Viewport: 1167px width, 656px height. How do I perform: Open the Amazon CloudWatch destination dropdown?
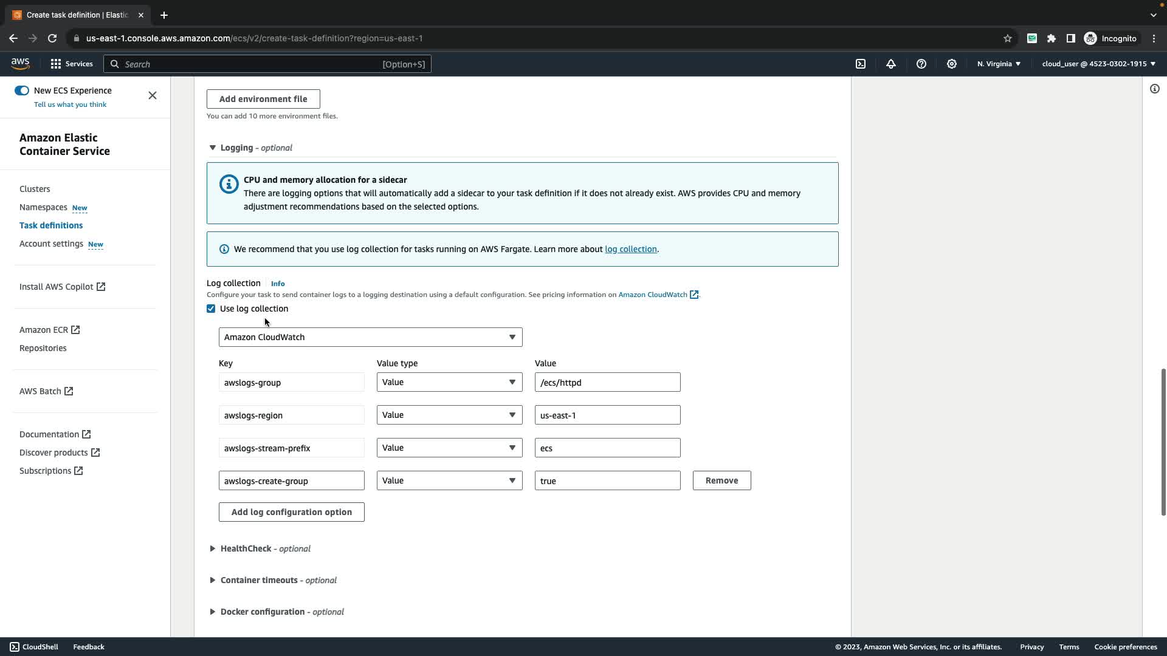[370, 337]
